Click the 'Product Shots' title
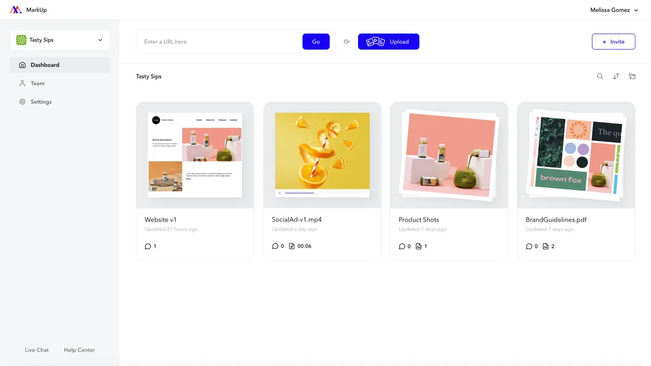This screenshot has height=366, width=651. (x=419, y=220)
